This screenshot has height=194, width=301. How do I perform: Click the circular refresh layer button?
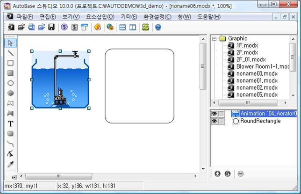pos(228,174)
